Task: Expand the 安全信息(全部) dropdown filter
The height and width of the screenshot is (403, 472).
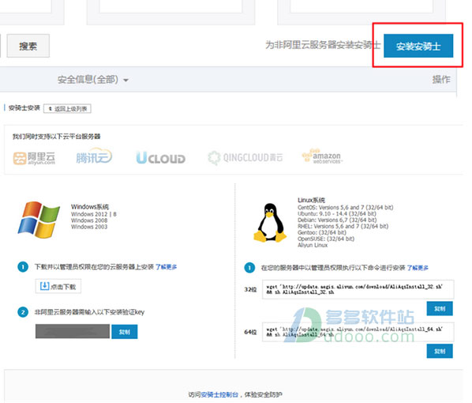Action: (x=92, y=80)
